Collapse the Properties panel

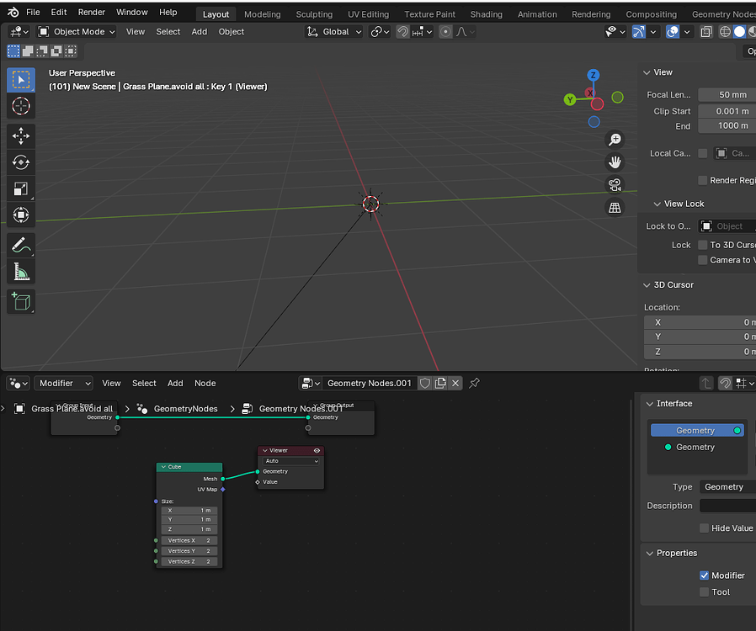pyautogui.click(x=649, y=553)
